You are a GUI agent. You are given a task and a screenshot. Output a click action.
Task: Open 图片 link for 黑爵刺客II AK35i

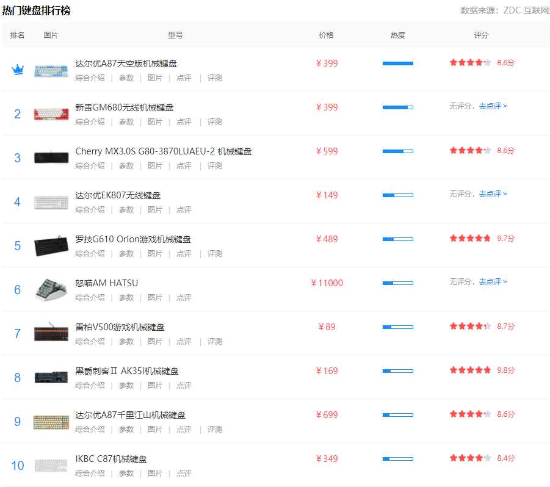[155, 386]
